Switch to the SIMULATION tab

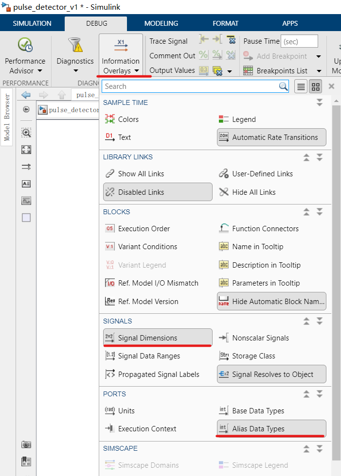pos(32,23)
